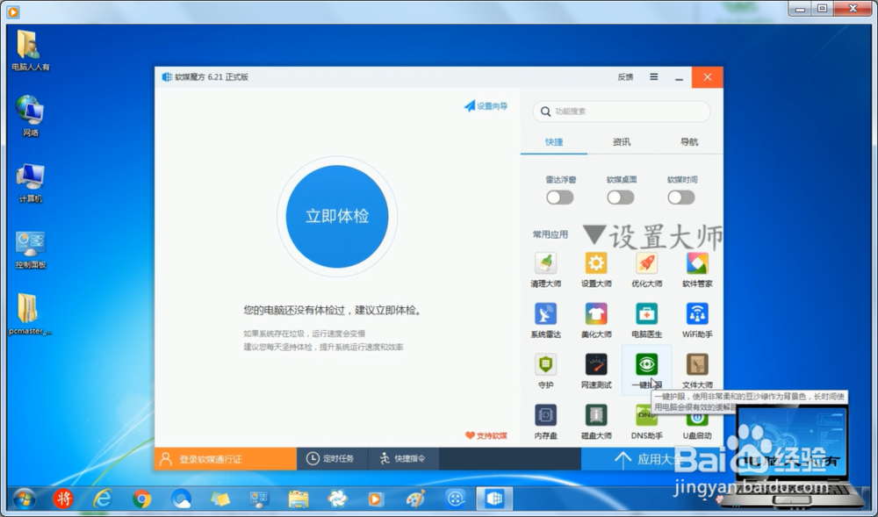Open DNS助手 tool

(647, 422)
